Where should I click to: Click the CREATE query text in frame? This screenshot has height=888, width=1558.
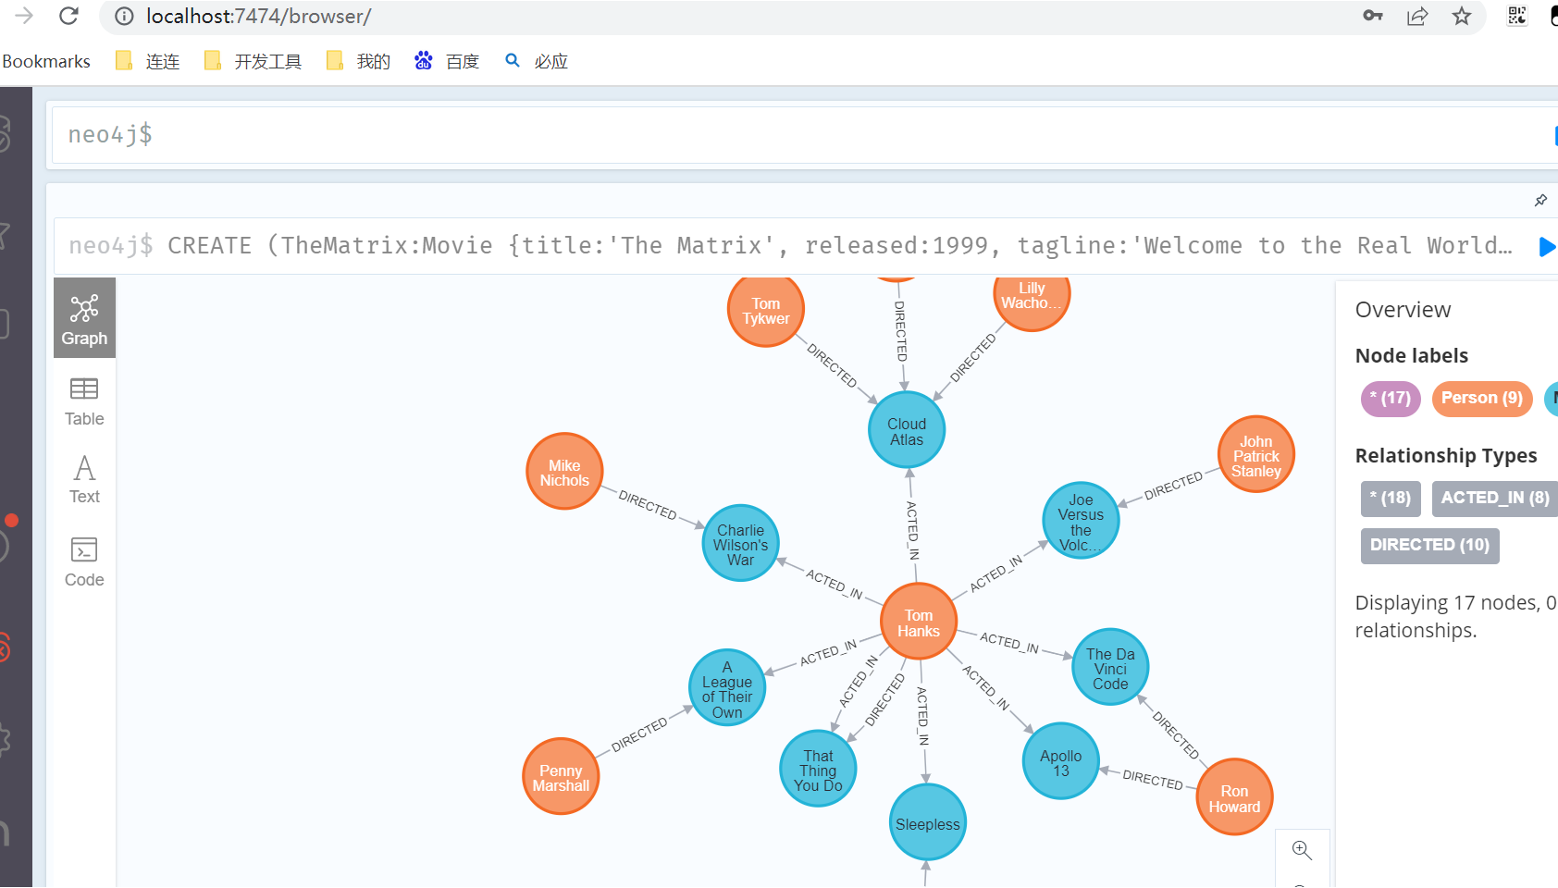click(839, 246)
